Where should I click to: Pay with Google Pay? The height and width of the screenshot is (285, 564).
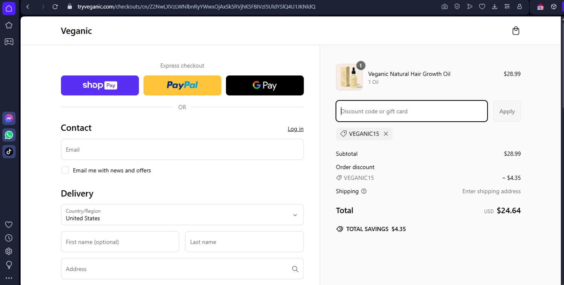click(265, 85)
